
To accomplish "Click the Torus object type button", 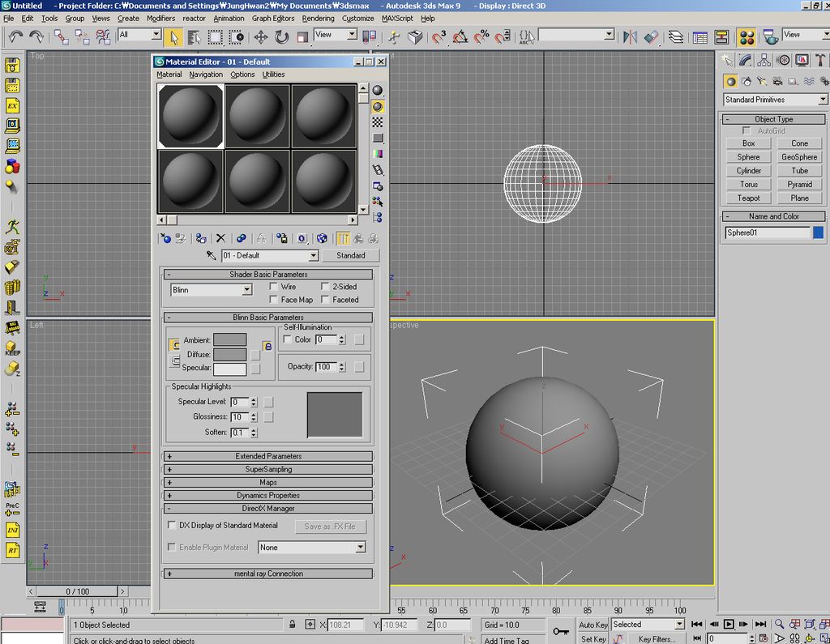I will pos(748,184).
